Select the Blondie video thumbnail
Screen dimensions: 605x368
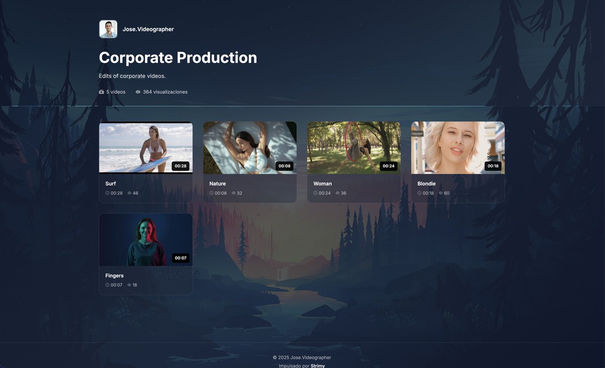click(x=458, y=148)
